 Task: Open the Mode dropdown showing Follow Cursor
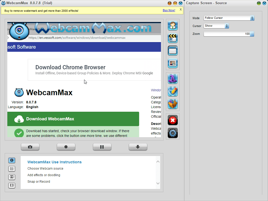pyautogui.click(x=229, y=18)
